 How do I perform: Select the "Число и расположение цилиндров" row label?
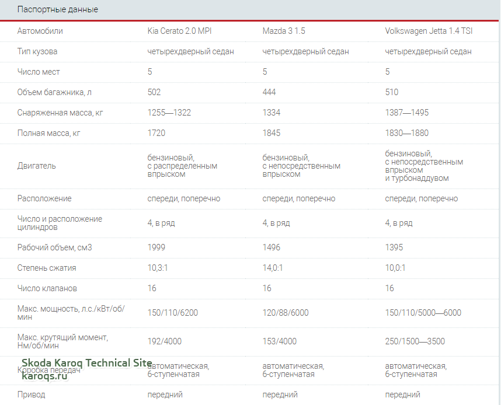pyautogui.click(x=60, y=223)
